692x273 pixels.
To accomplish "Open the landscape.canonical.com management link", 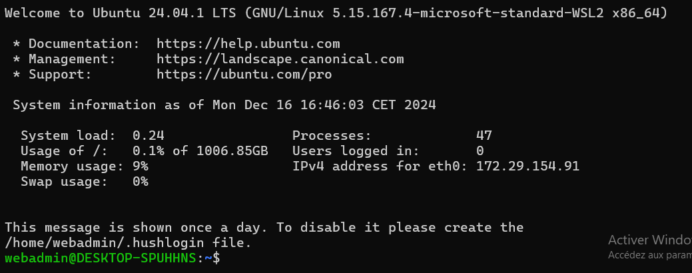I will point(280,59).
